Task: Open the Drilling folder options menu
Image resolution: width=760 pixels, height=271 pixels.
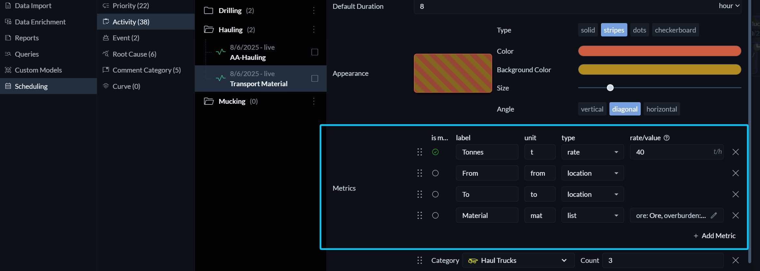Action: coord(314,10)
